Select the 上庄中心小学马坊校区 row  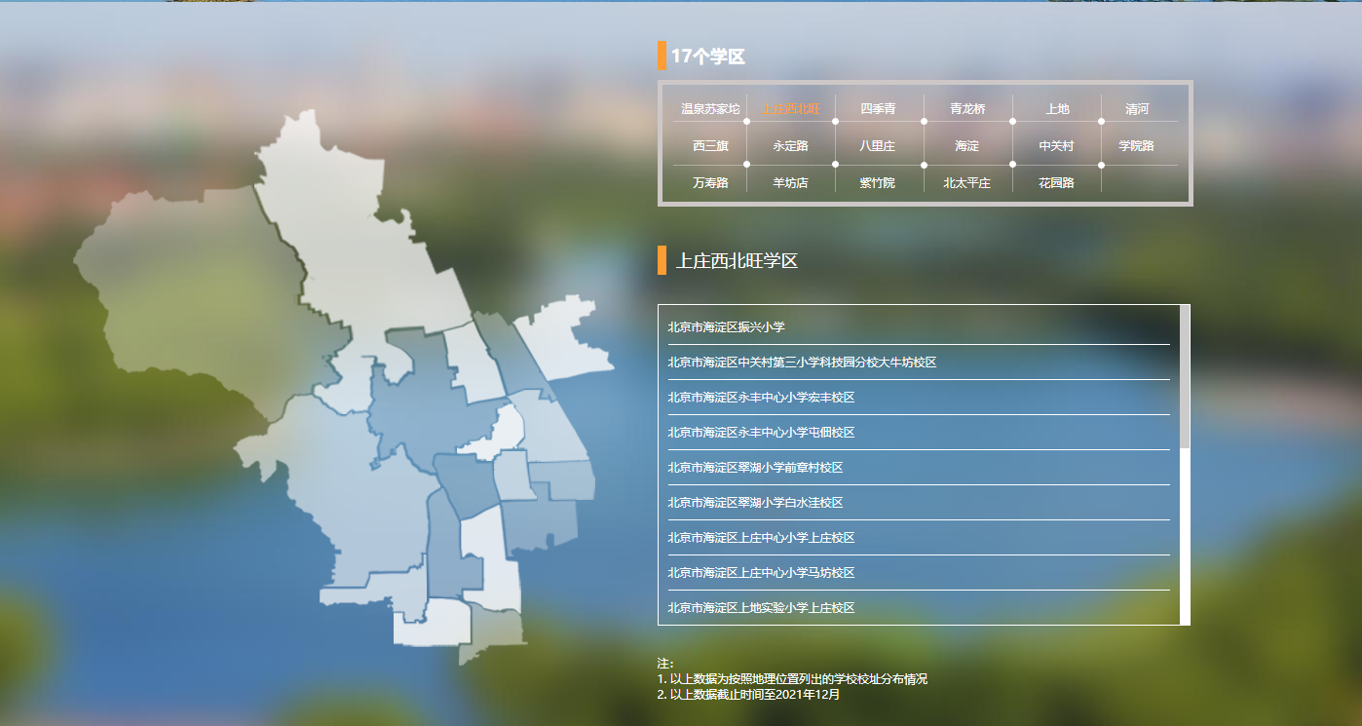click(x=919, y=573)
